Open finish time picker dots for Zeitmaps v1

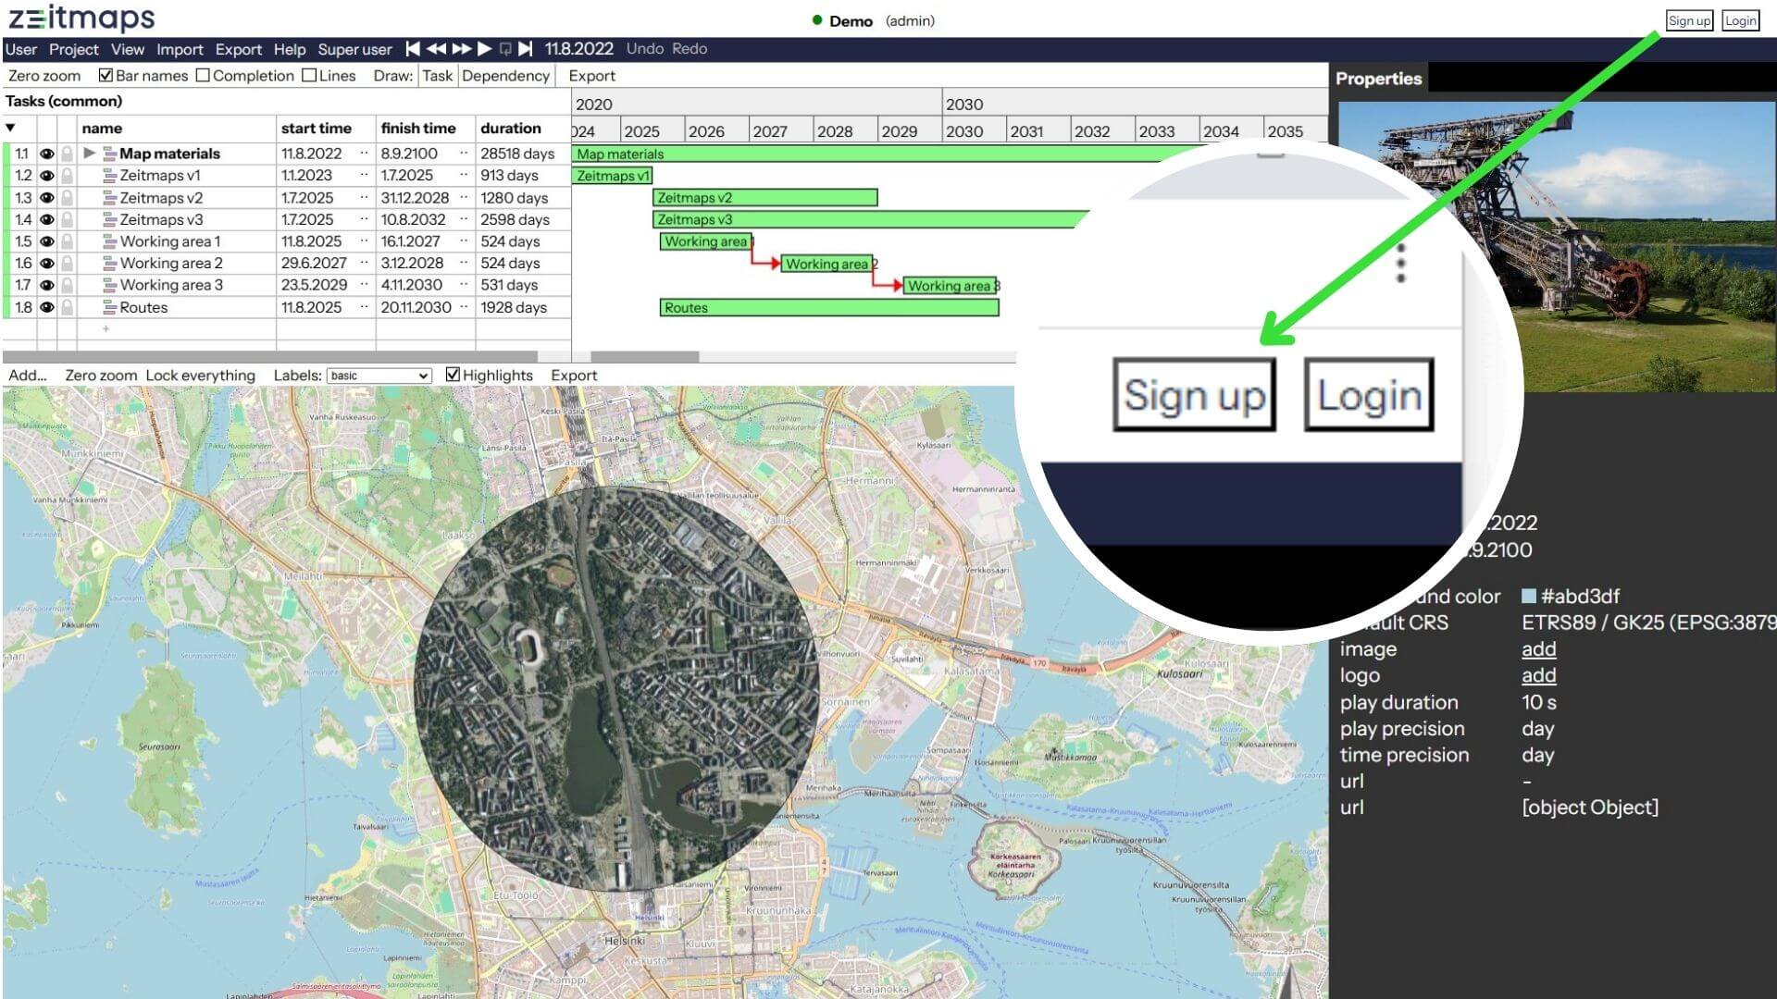[x=464, y=176]
